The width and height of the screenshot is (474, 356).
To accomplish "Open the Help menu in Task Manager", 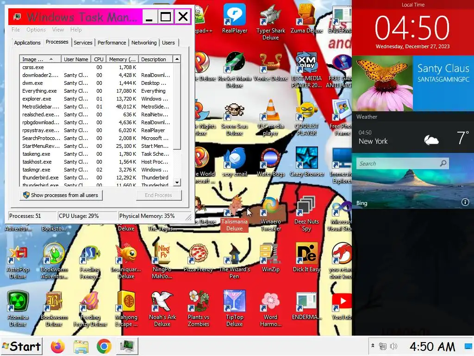I will 76,30.
